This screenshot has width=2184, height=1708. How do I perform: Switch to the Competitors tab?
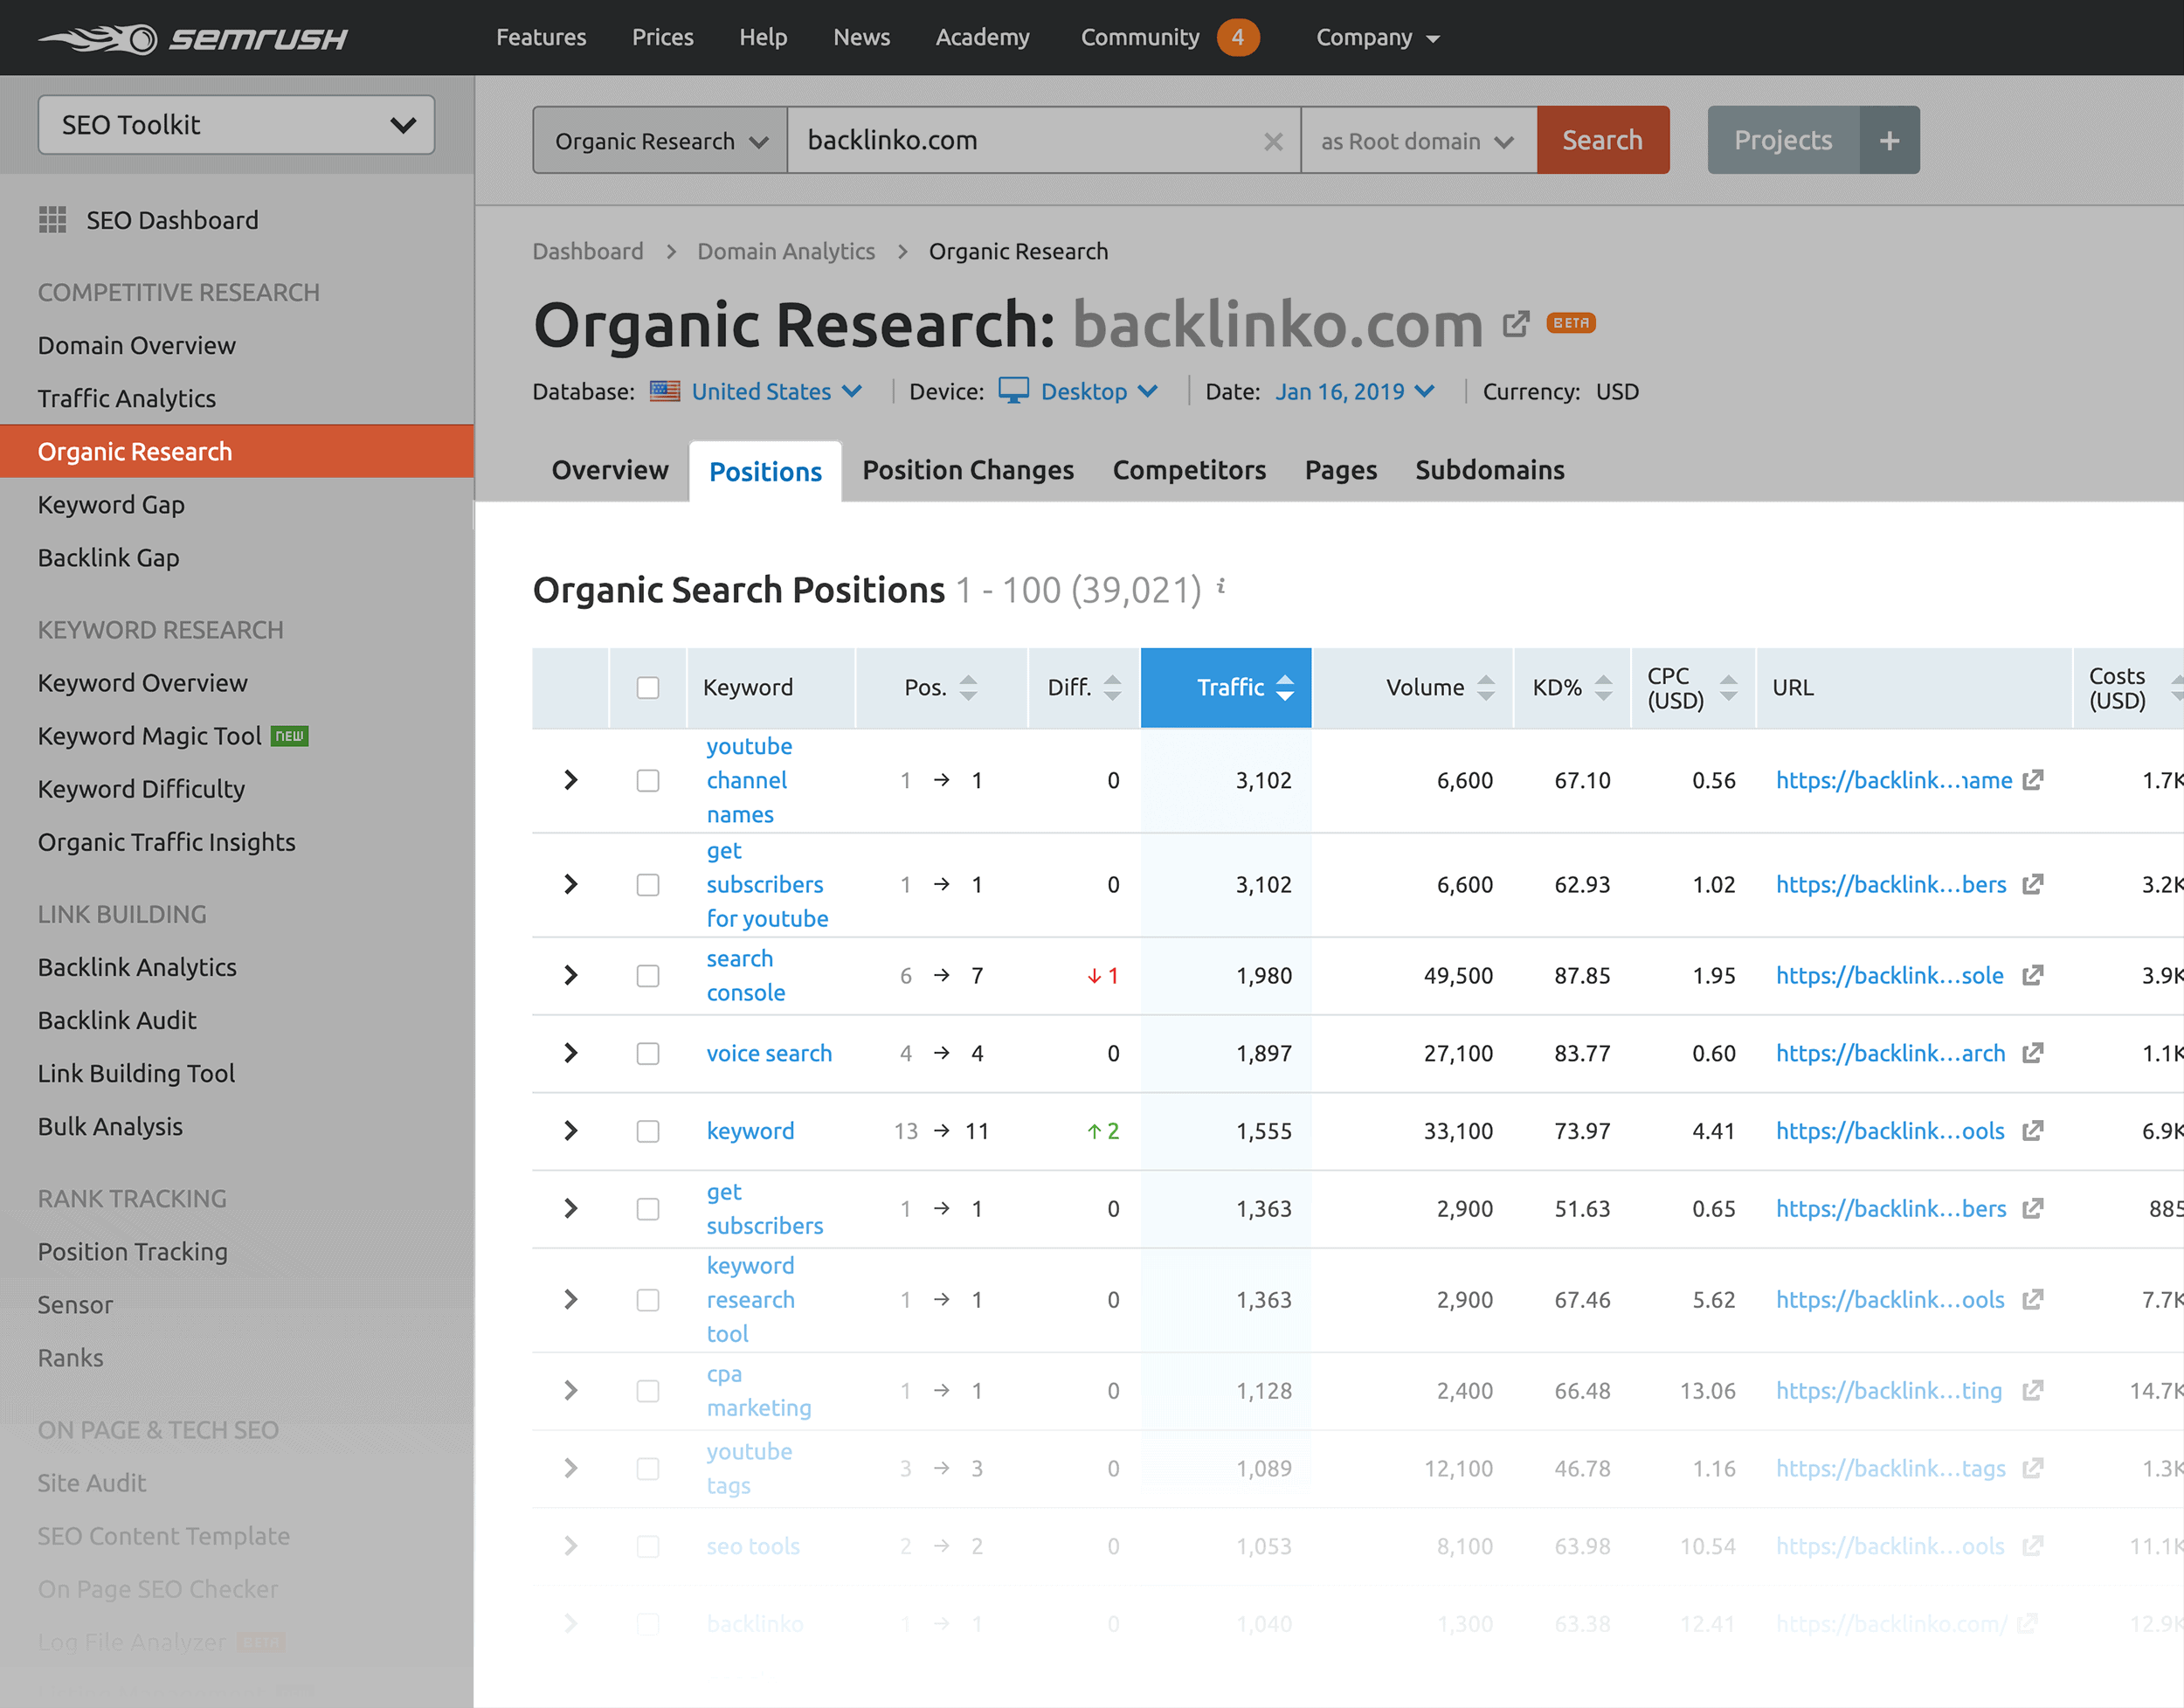(x=1188, y=470)
